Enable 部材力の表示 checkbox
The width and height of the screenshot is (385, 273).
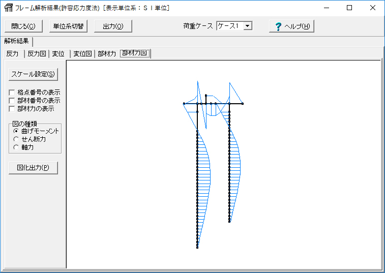(x=12, y=109)
